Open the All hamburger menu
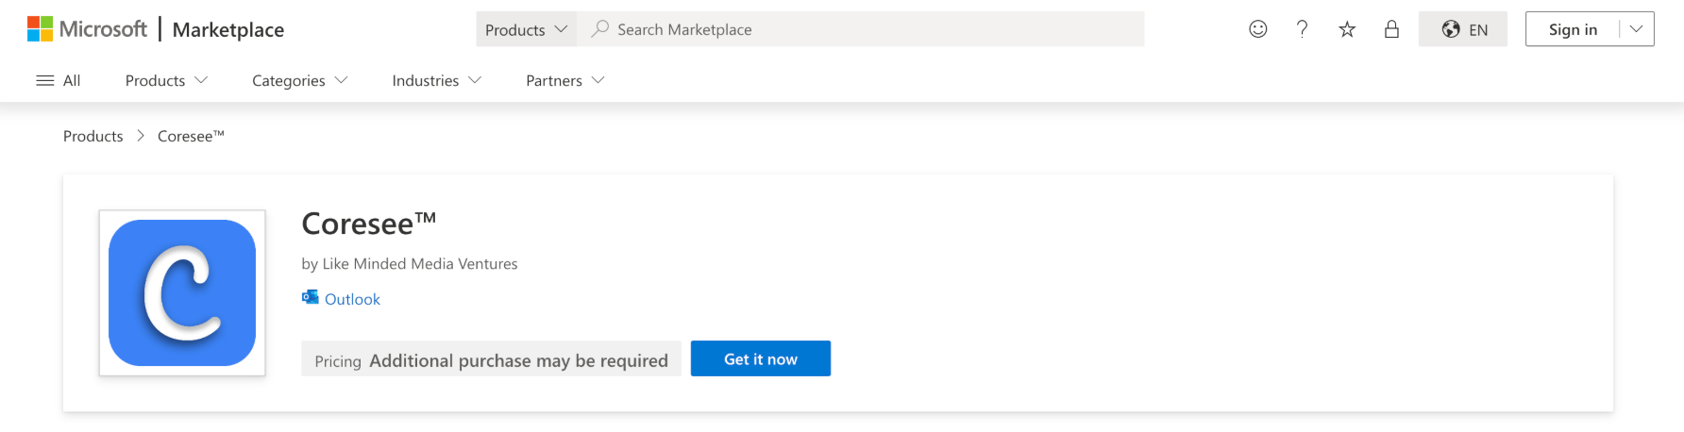Image resolution: width=1684 pixels, height=432 pixels. [59, 80]
